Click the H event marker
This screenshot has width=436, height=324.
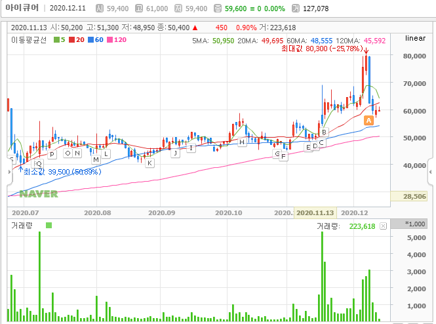(x=242, y=142)
